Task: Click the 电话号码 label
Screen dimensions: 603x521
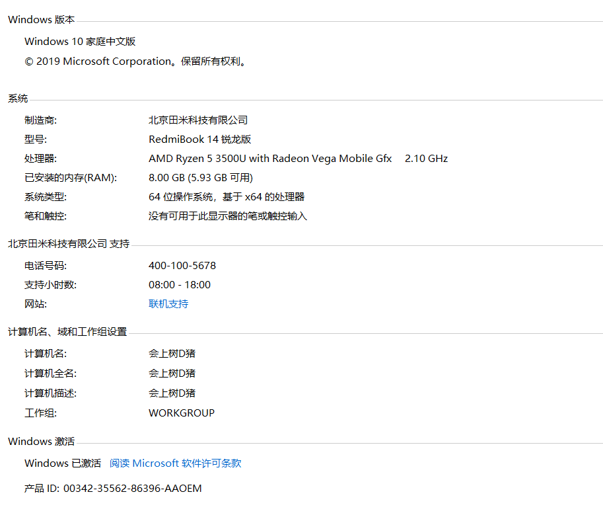Action: (x=46, y=265)
